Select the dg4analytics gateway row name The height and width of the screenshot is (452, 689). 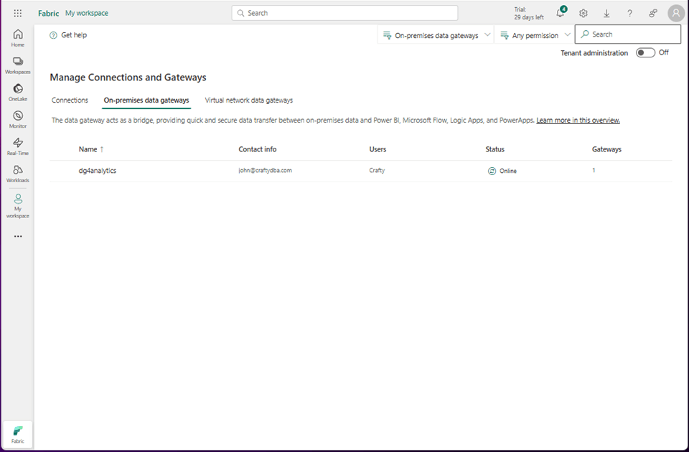tap(97, 171)
